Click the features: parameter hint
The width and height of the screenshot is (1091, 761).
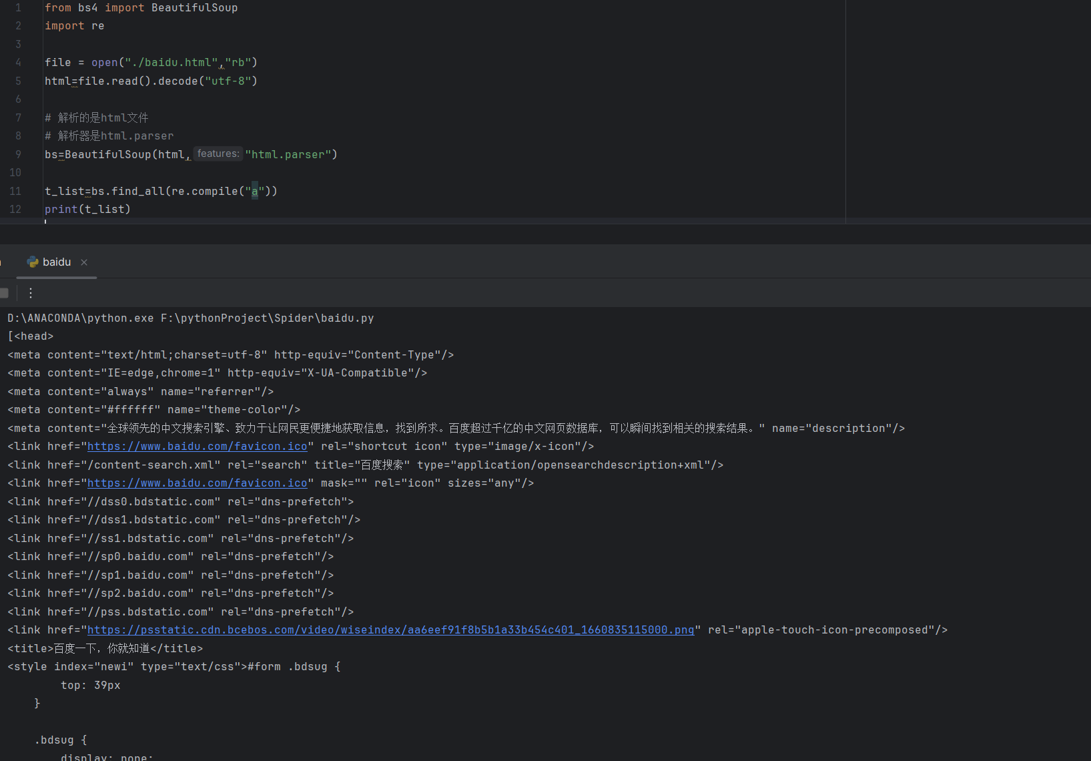(x=218, y=154)
